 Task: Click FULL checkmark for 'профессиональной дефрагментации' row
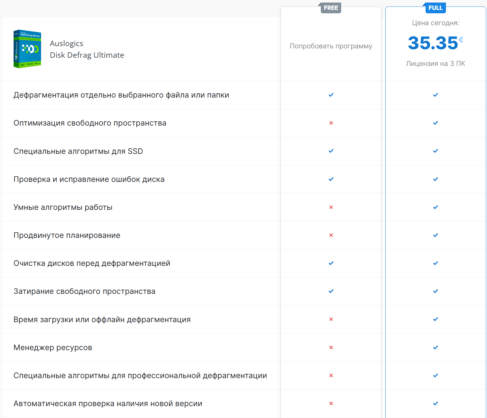click(x=435, y=376)
